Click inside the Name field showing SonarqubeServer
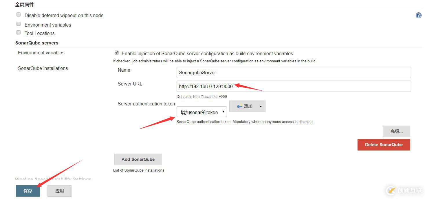 pos(294,72)
